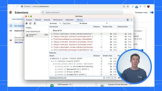162x91 pixels.
Task: Click the clear all profiles icon
Action: pos(30,24)
